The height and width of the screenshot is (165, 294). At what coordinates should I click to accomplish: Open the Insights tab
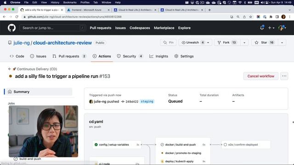(x=158, y=56)
